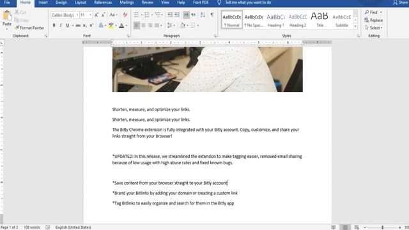The width and height of the screenshot is (409, 230).
Task: Apply the Heading 2 style
Action: tap(298, 20)
